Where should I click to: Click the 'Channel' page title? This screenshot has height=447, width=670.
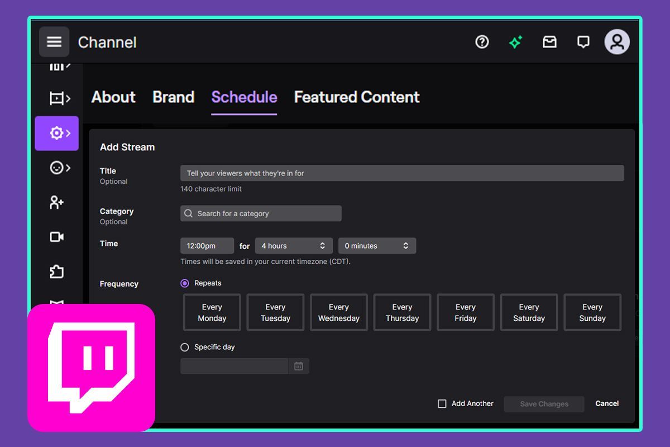point(107,42)
